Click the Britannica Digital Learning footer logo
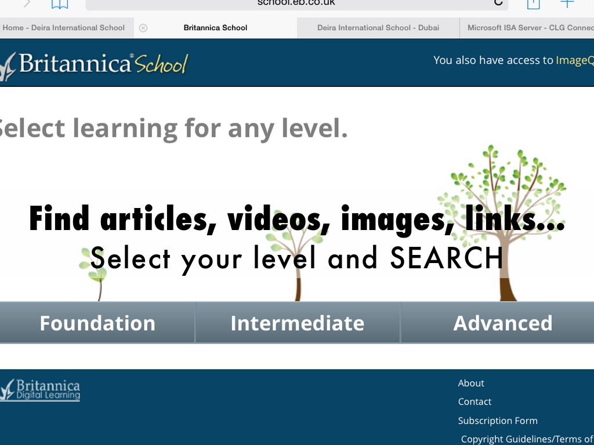Viewport: 594px width, 445px height. click(x=41, y=390)
